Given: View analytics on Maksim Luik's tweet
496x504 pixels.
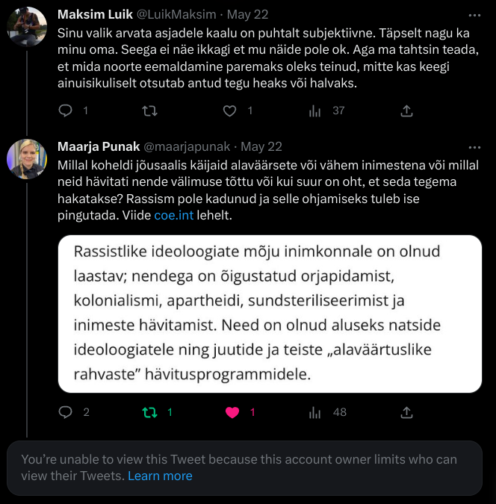Looking at the screenshot, I should coord(315,111).
